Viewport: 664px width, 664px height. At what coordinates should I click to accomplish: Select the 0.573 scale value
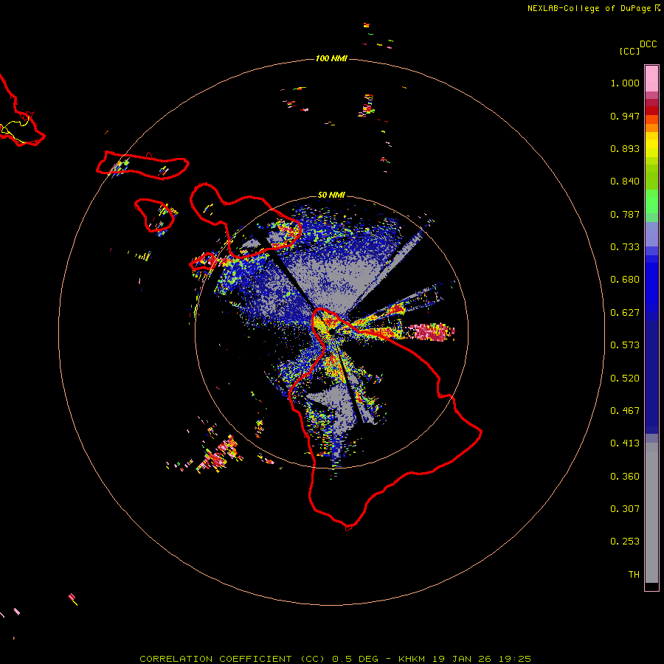pos(625,345)
